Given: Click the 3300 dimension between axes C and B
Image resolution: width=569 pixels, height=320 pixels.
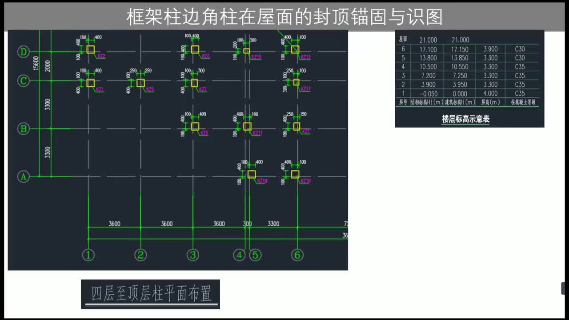Looking at the screenshot, I should 48,104.
